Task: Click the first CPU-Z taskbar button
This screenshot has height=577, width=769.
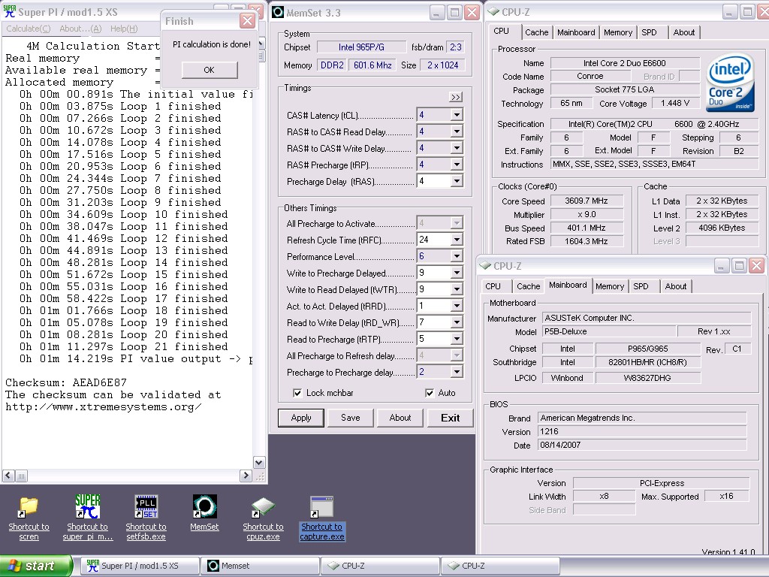Action: [x=380, y=566]
